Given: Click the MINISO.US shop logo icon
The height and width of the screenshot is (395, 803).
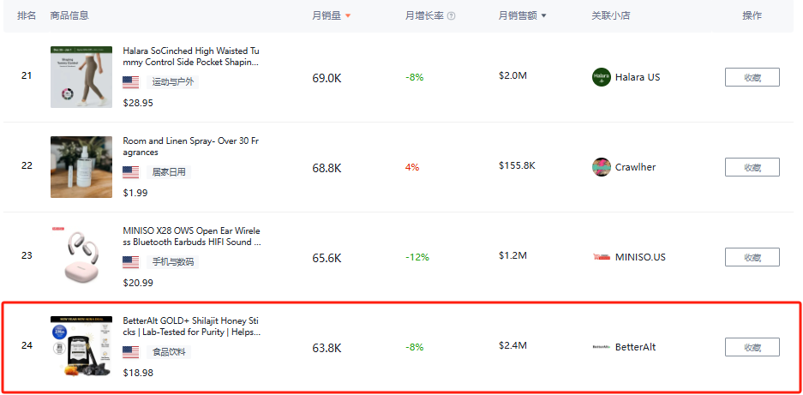Looking at the screenshot, I should pyautogui.click(x=602, y=257).
